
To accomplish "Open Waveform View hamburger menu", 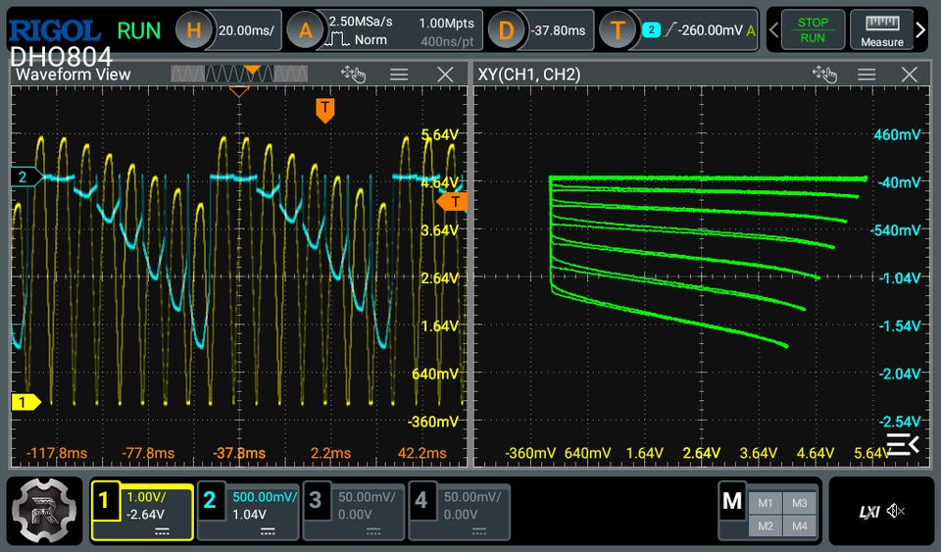I will click(399, 75).
